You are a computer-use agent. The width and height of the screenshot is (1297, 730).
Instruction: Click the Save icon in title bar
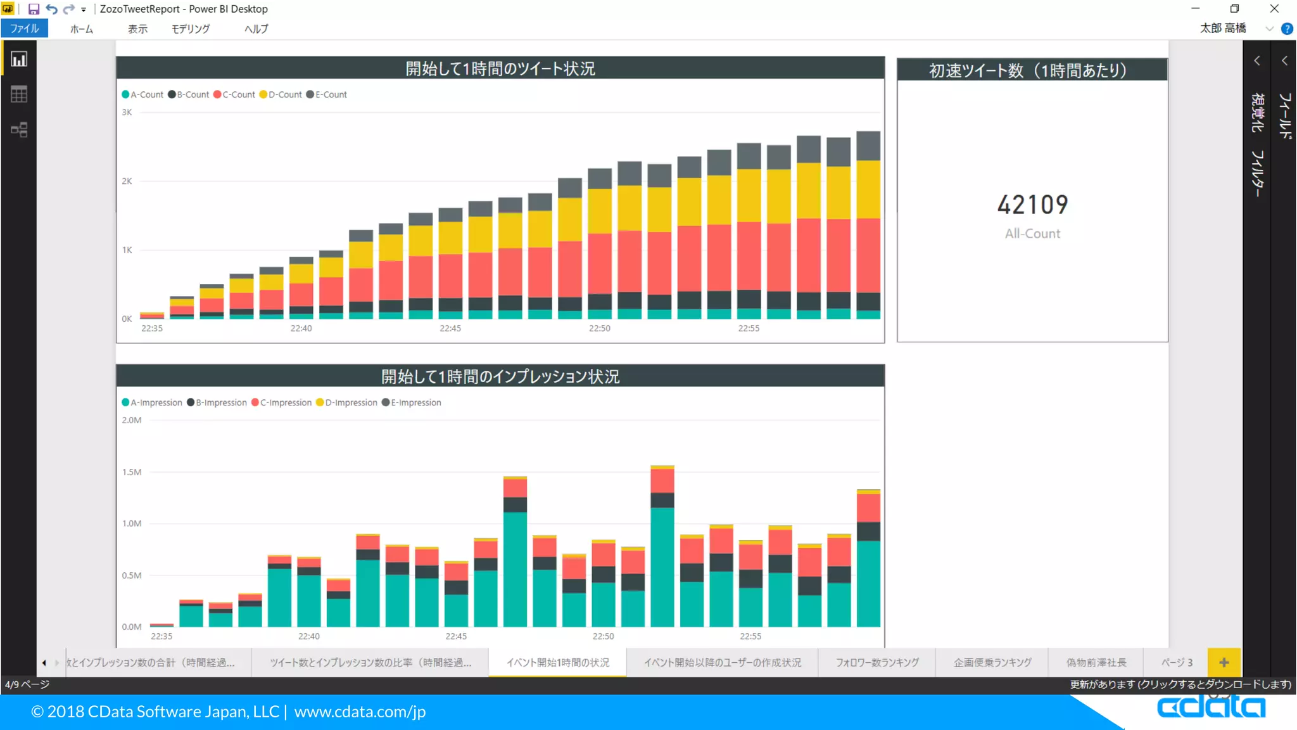coord(34,9)
